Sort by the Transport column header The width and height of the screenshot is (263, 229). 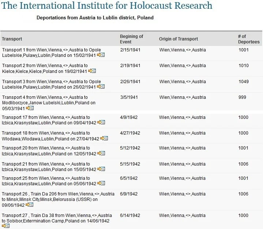click(x=12, y=39)
